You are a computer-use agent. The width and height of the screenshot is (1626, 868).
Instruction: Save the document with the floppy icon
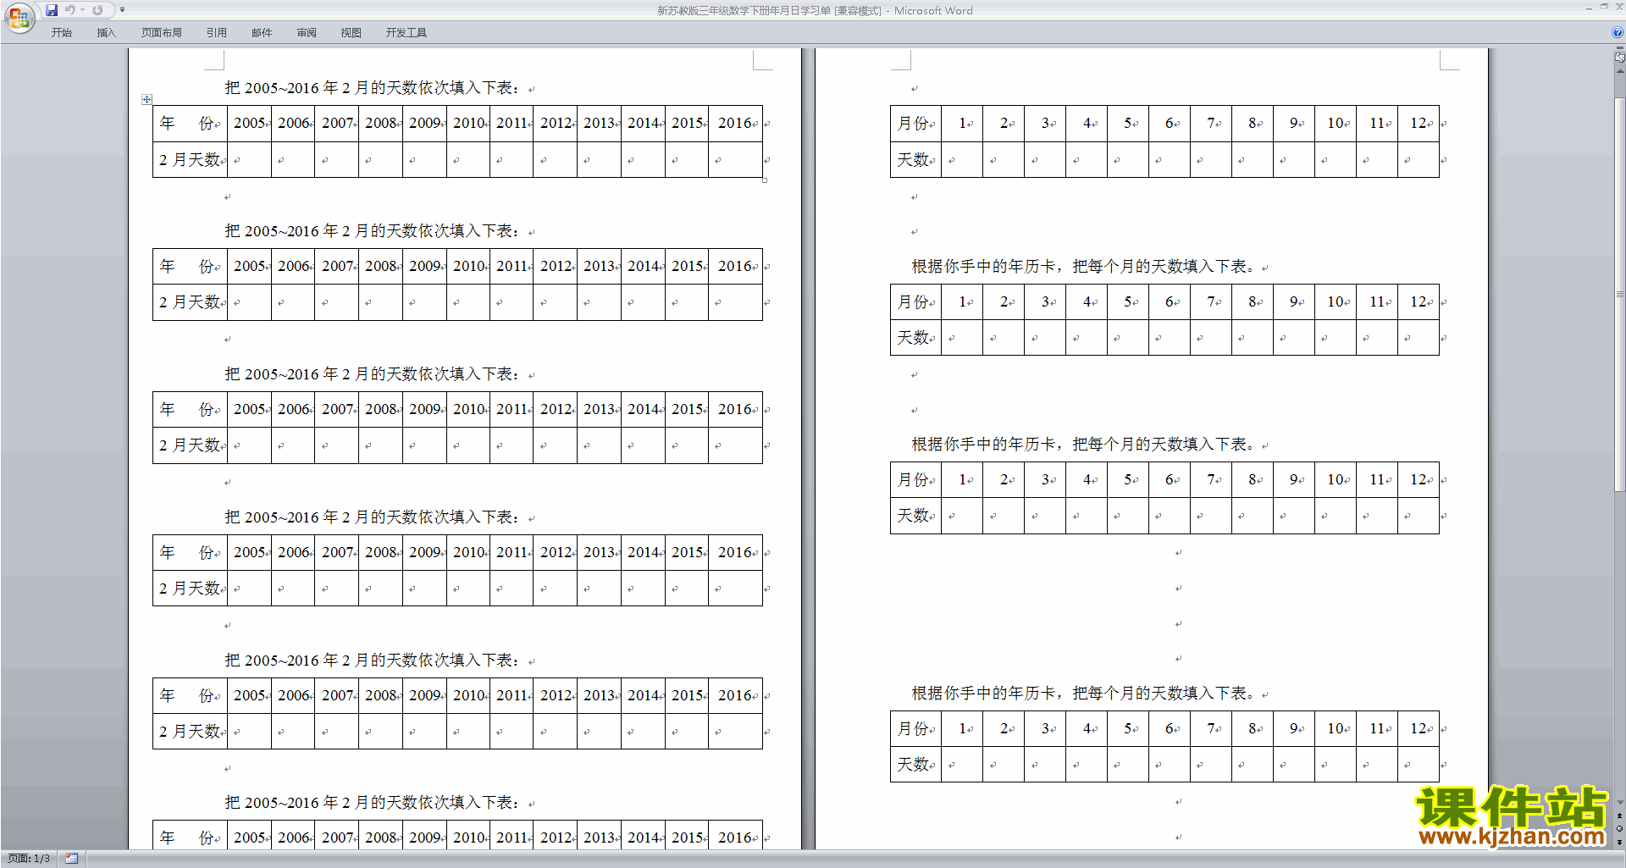(52, 10)
